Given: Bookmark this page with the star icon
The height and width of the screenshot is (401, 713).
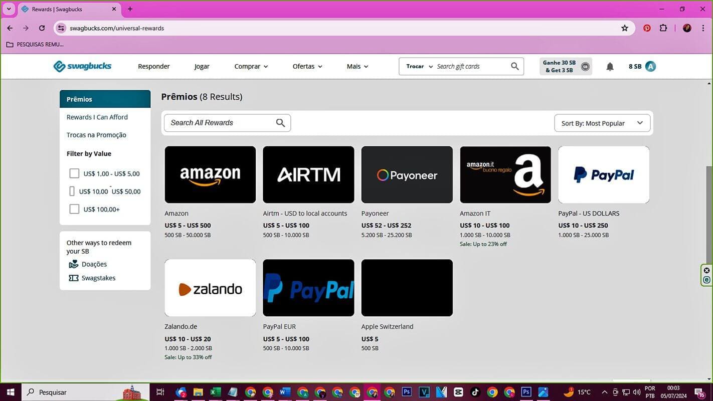Looking at the screenshot, I should [x=625, y=28].
